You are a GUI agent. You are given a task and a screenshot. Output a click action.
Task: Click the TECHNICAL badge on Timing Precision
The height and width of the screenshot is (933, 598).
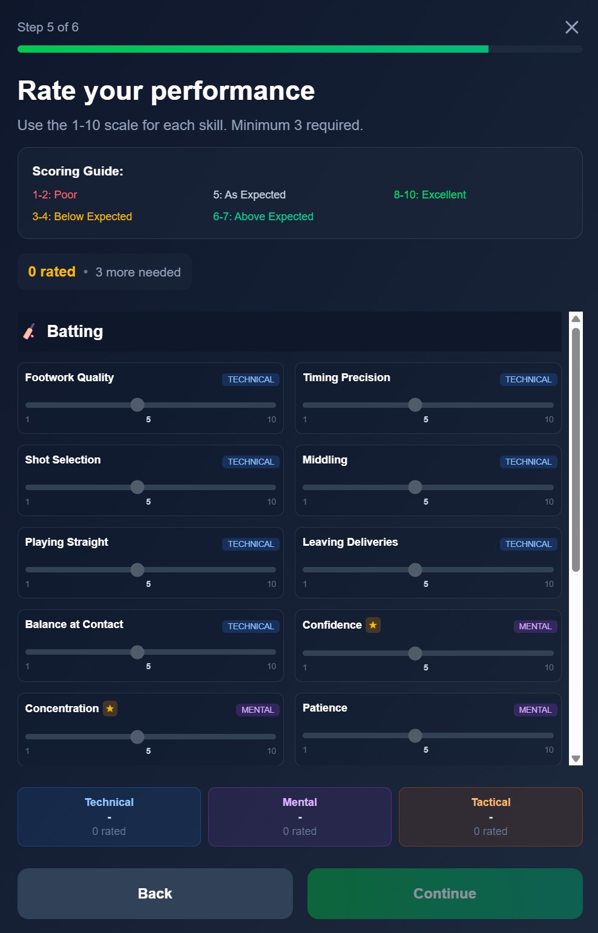(x=528, y=379)
